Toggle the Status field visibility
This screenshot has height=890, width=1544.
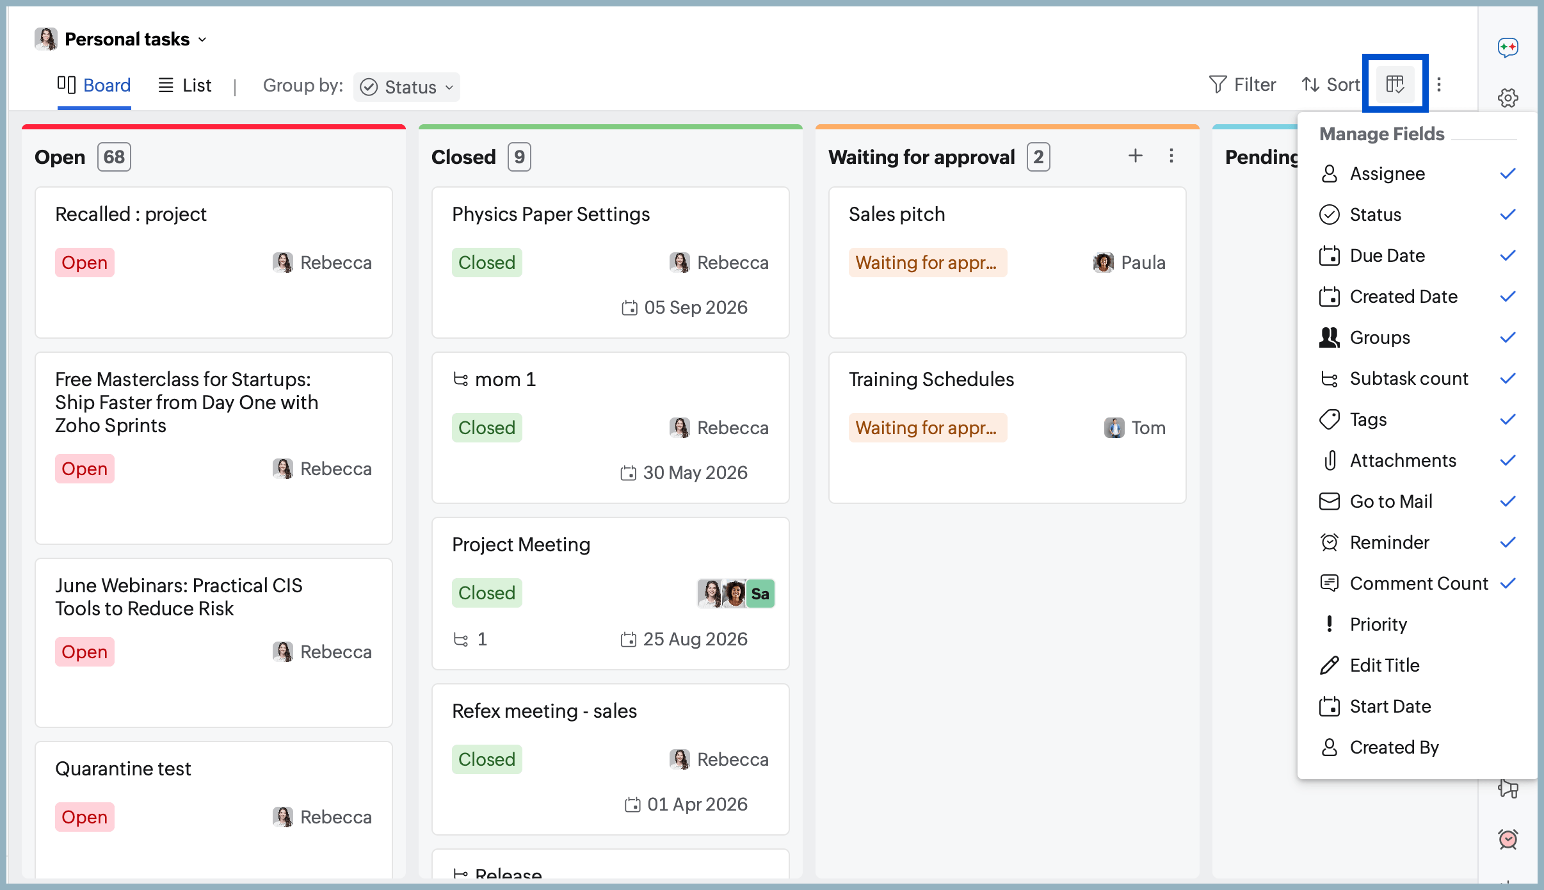(x=1417, y=214)
